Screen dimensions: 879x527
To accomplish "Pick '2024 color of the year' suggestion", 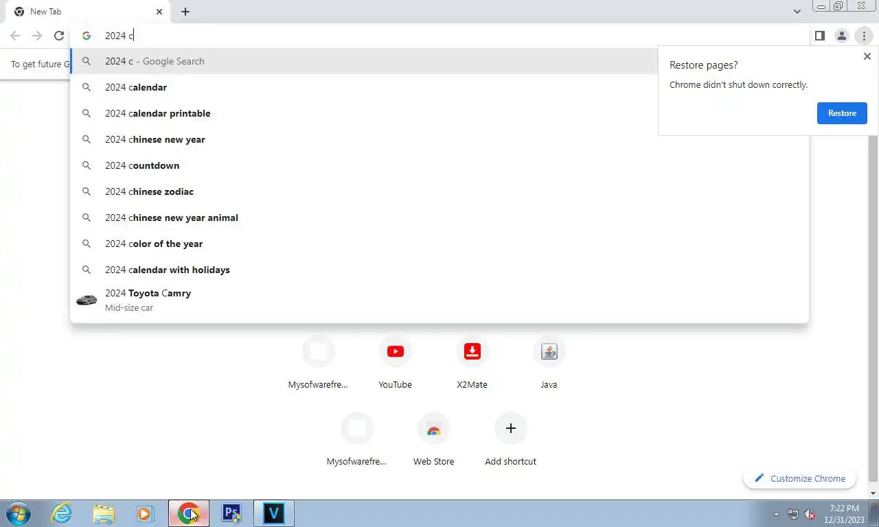I will click(x=439, y=244).
